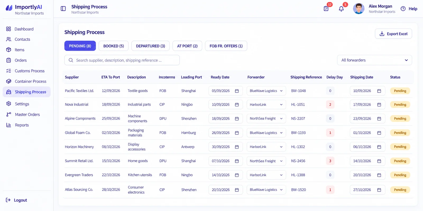This screenshot has height=211, width=423.
Task: Click the Items box icon in sidebar
Action: pyautogui.click(x=9, y=50)
